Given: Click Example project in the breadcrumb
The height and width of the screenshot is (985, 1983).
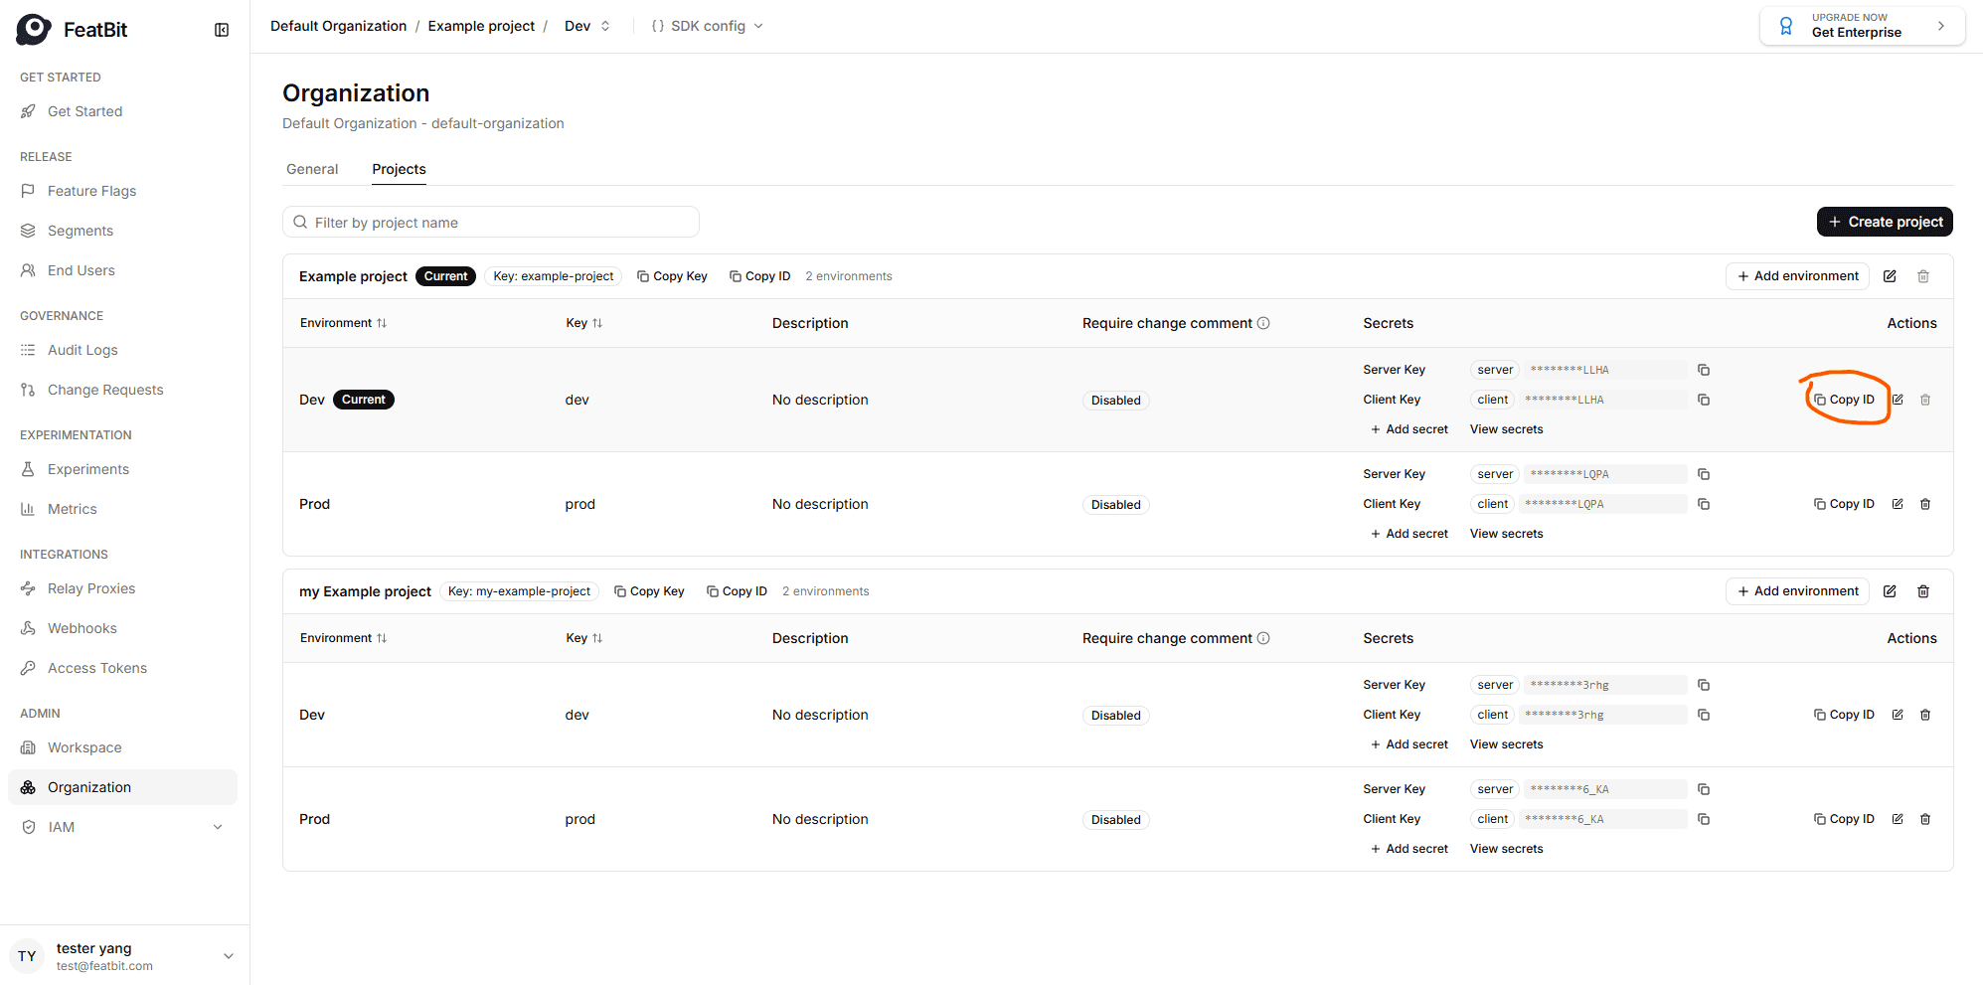Looking at the screenshot, I should (481, 26).
